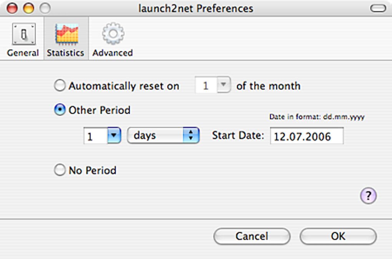Confirm with the OK button
Viewport: 392px width, 259px height.
338,236
